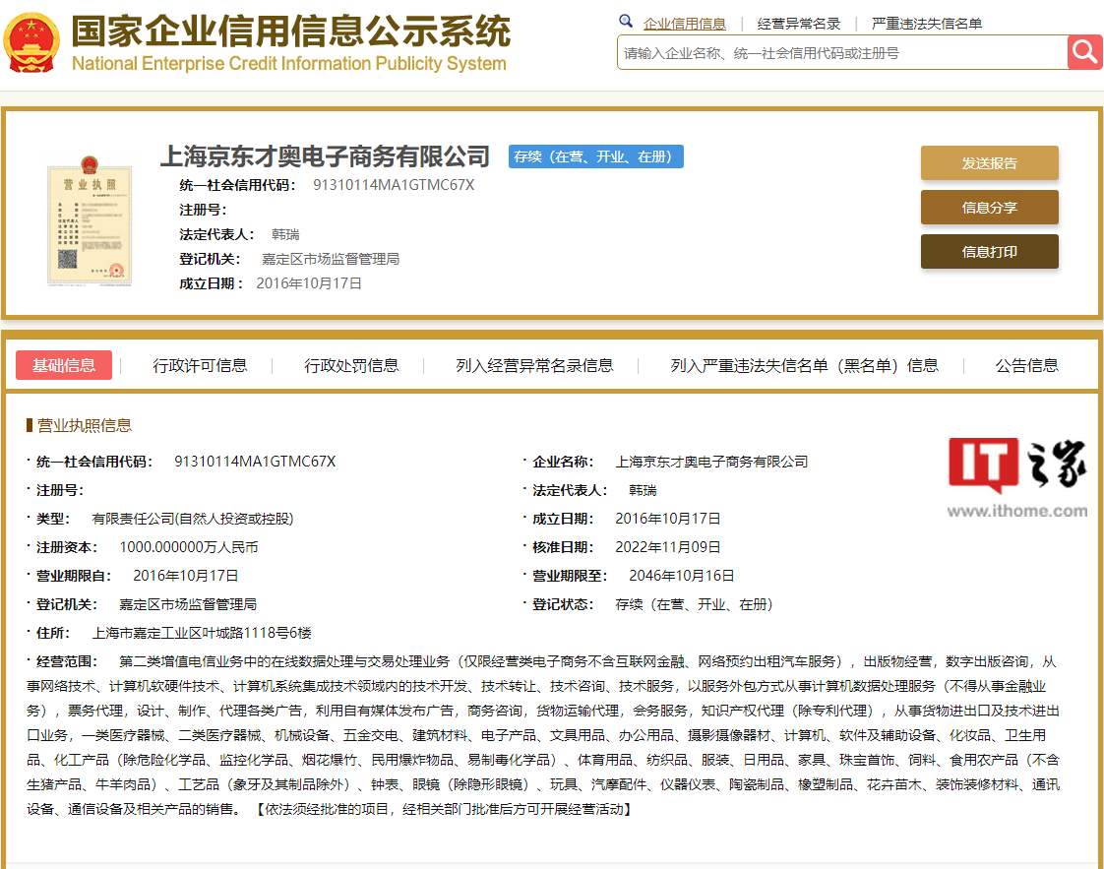Screen dimensions: 1104x869
Task: Click the 登记状态 value 存续（在营、开业、在册）
Action: (x=695, y=604)
